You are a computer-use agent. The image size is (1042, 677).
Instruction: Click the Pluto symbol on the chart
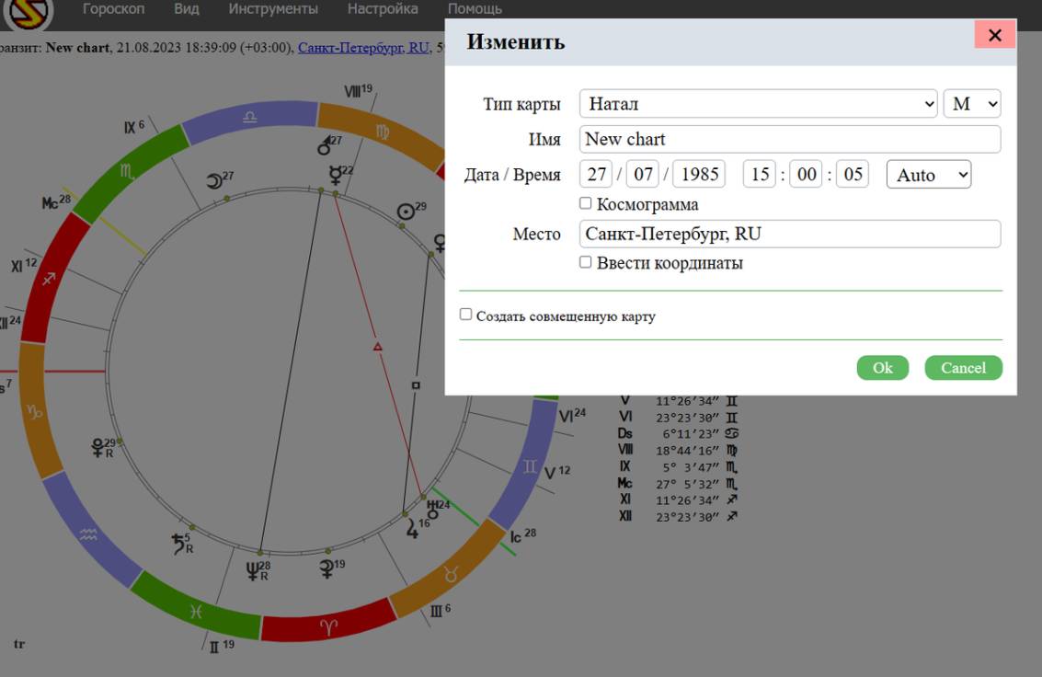98,448
